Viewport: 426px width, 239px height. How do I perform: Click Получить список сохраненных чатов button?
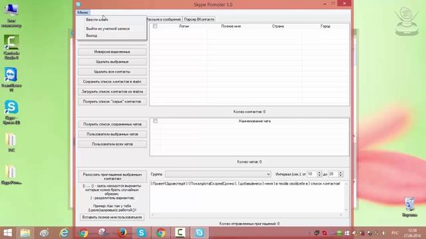coord(112,124)
